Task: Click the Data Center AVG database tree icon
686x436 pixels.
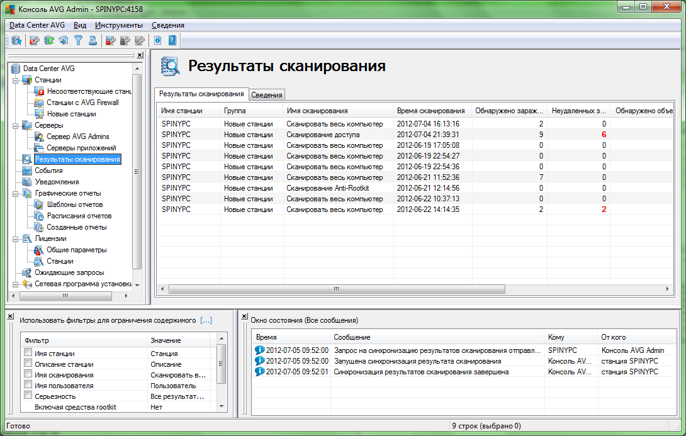Action: pyautogui.click(x=16, y=69)
